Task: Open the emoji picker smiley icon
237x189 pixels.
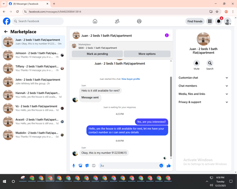Action: coord(161,165)
